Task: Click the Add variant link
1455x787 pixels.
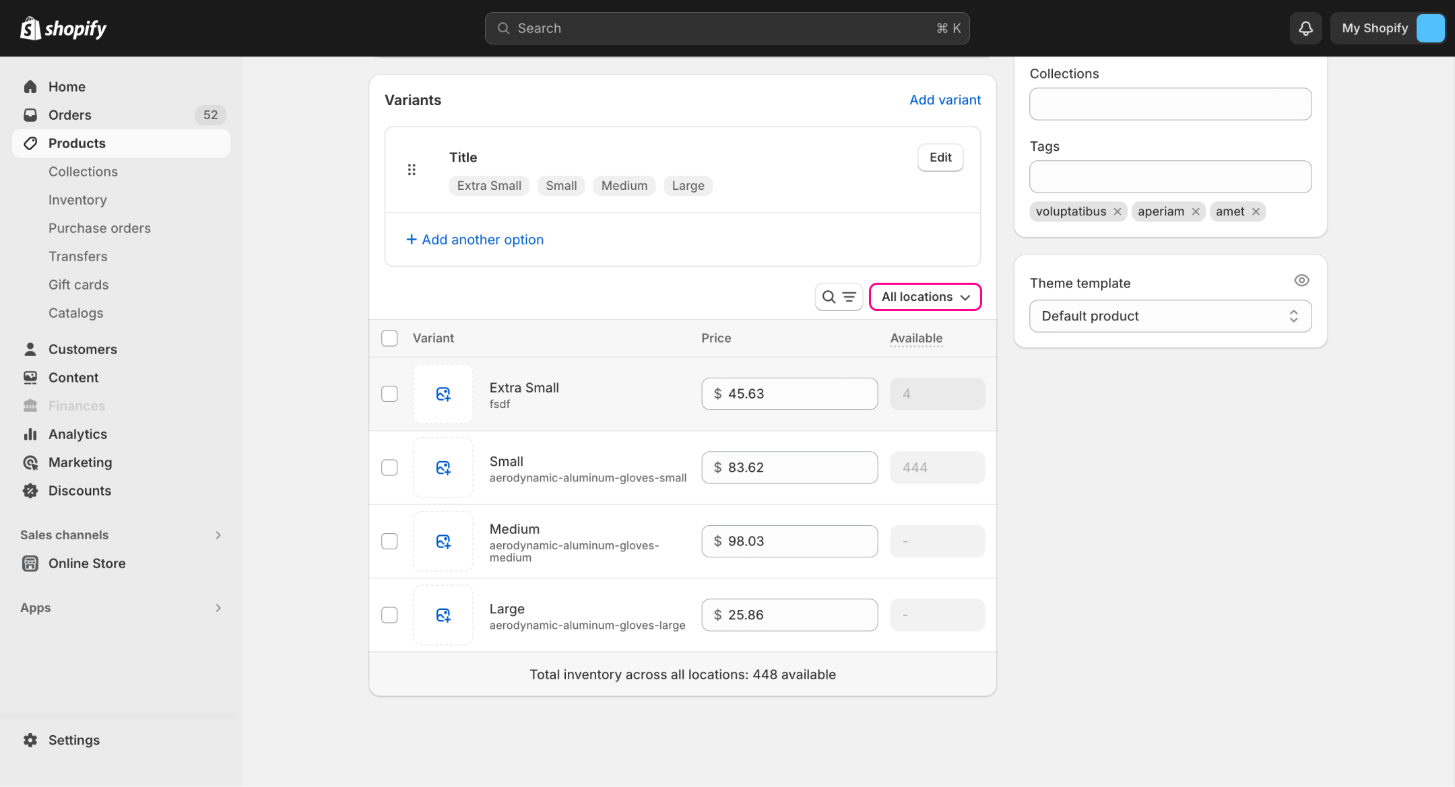Action: [x=944, y=100]
